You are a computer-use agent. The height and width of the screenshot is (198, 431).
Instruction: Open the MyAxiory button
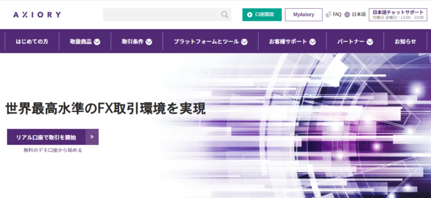(304, 15)
